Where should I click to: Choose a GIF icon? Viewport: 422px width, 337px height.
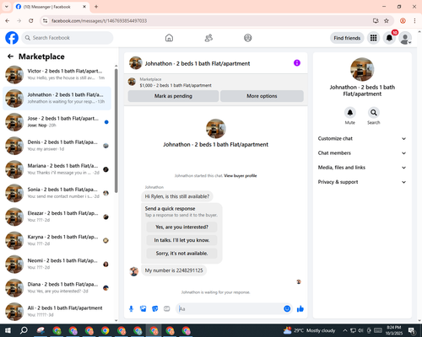tap(167, 309)
